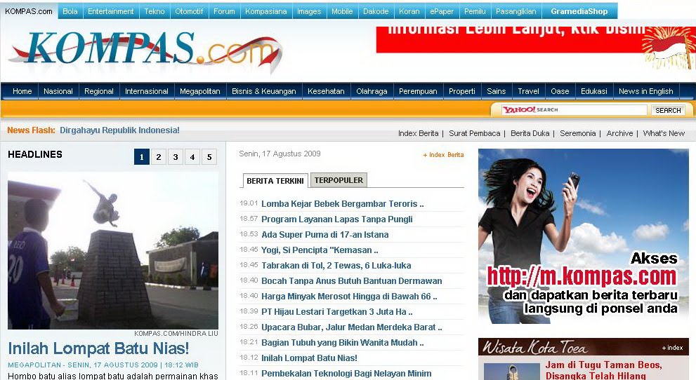Screen dimensions: 696x380
Task: Switch to Berita Terkini tab
Action: pos(275,181)
